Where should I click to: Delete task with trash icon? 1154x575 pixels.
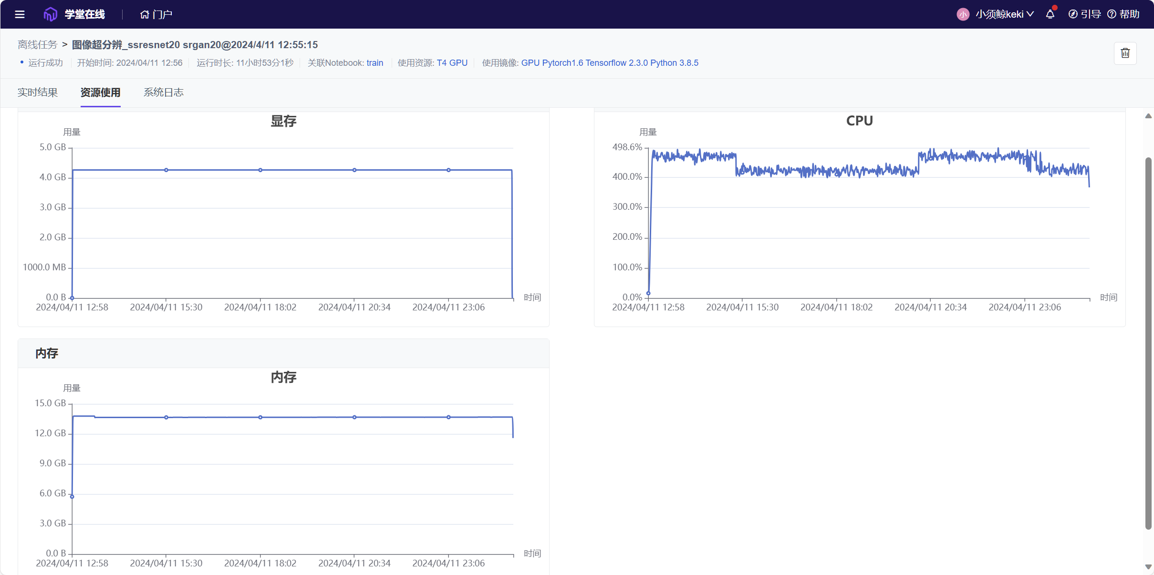pyautogui.click(x=1125, y=53)
